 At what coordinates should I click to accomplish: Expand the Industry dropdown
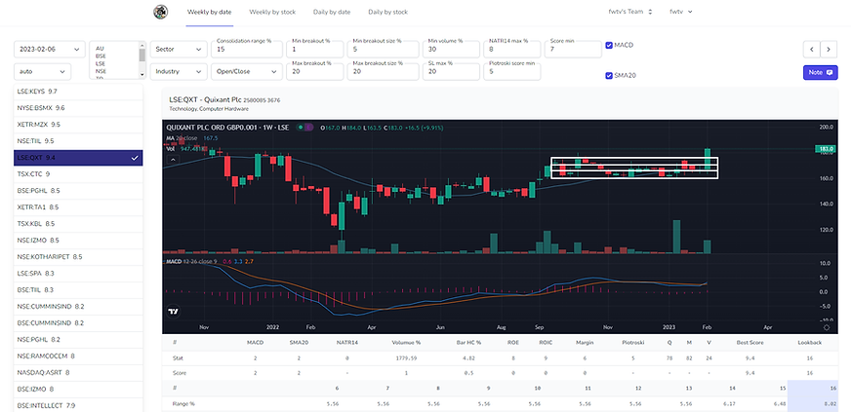point(179,71)
